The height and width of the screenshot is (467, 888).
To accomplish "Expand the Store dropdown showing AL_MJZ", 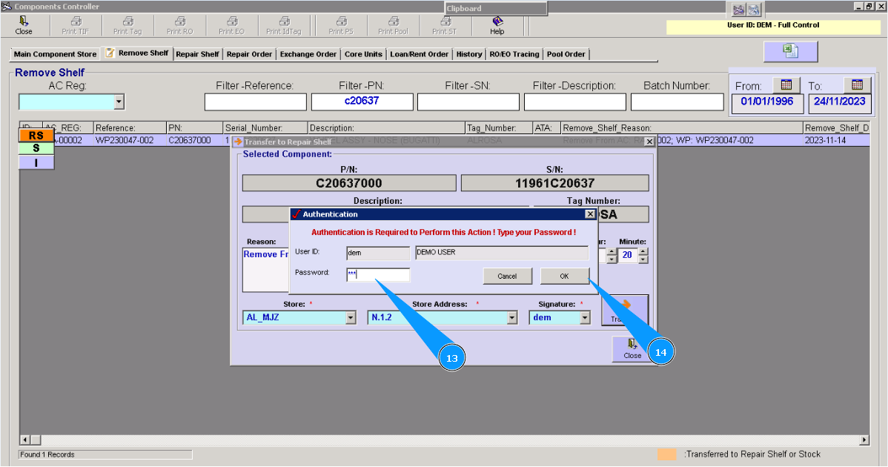I will pyautogui.click(x=351, y=317).
